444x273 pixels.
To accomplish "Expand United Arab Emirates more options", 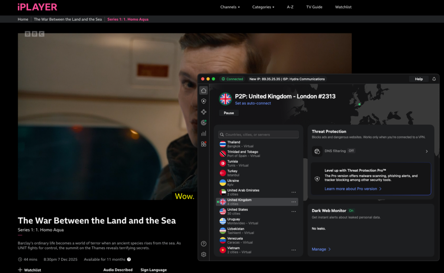I will (x=294, y=192).
